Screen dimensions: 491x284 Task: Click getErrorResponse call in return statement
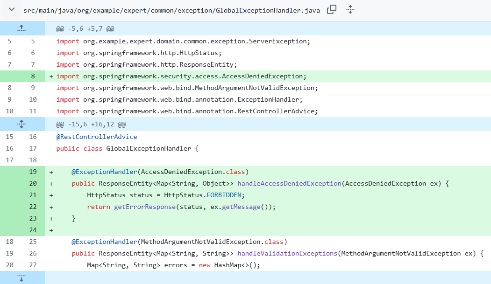(145, 207)
